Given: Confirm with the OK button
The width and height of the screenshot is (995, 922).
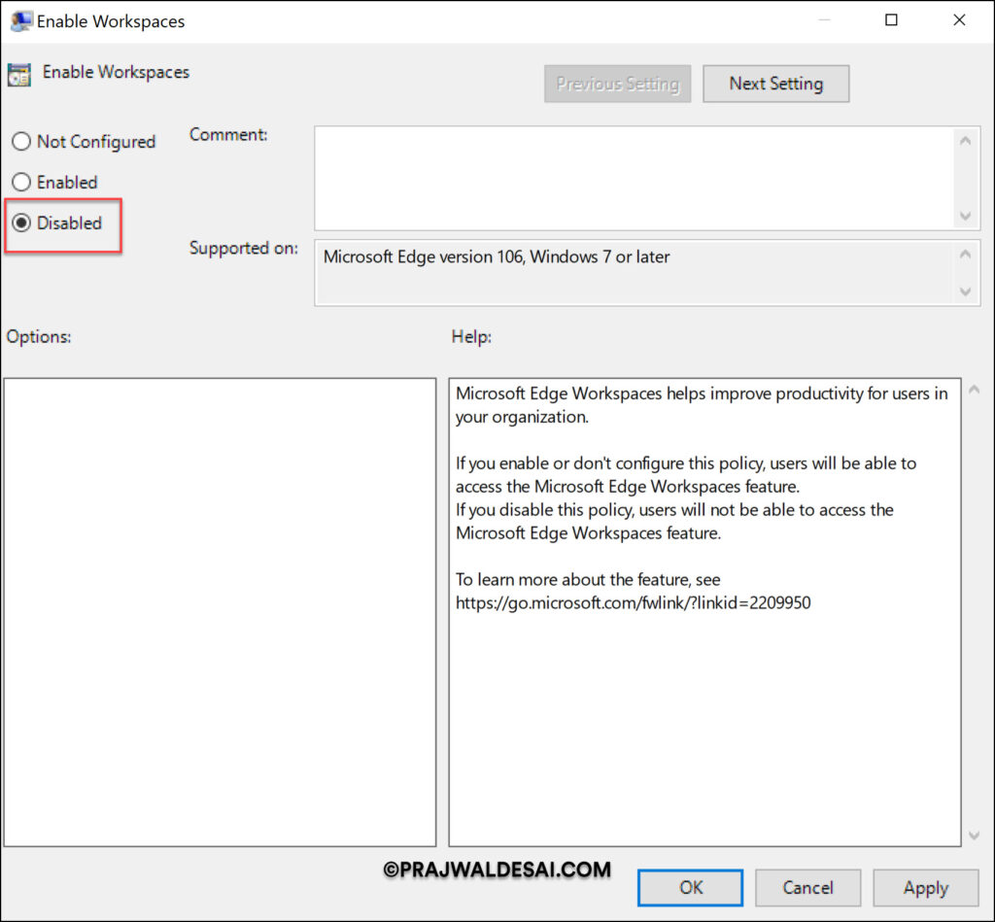Looking at the screenshot, I should [691, 887].
